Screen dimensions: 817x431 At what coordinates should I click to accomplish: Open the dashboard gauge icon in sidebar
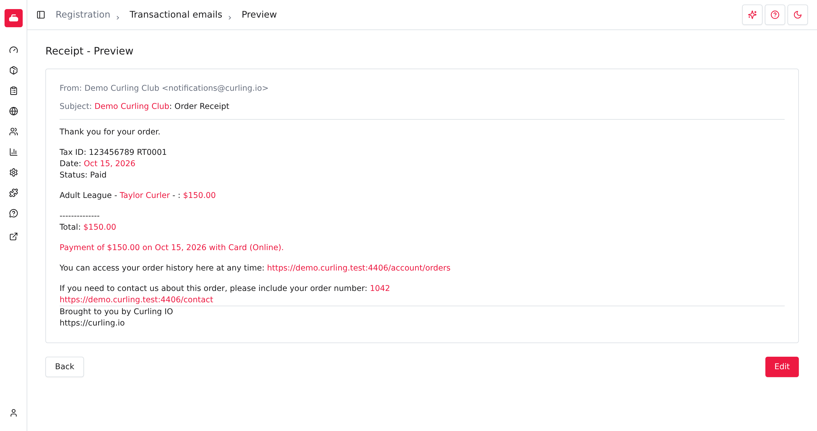[x=14, y=50]
